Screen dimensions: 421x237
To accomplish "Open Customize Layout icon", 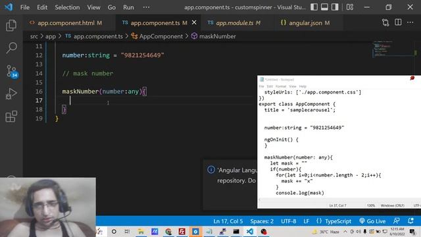I will (x=349, y=7).
